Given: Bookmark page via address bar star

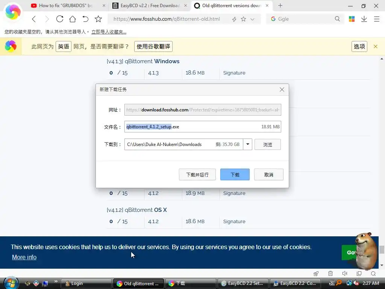Looking at the screenshot, I should coord(243,19).
